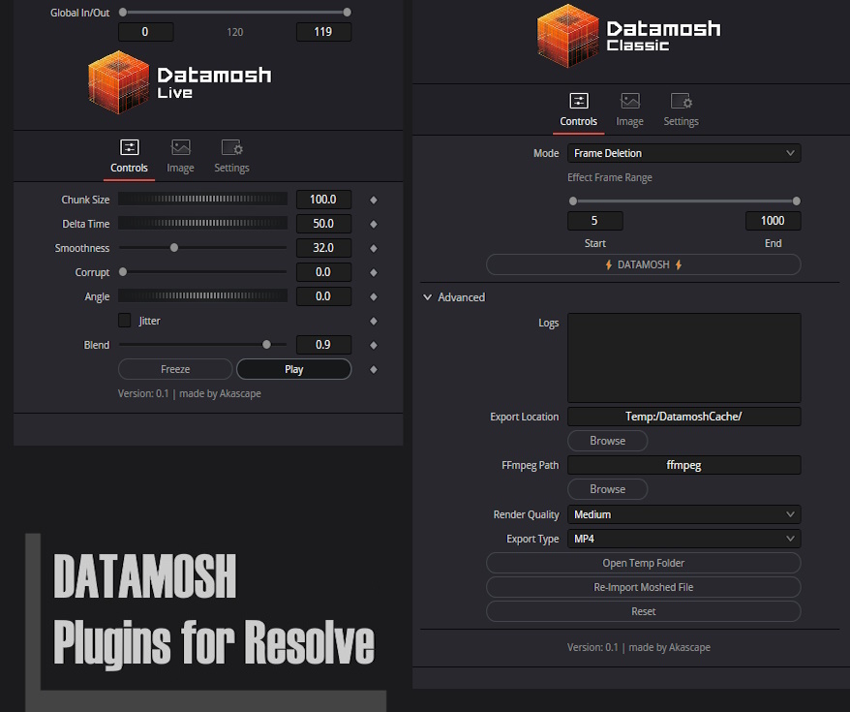Click Global Out field showing 119
850x712 pixels.
[x=323, y=32]
